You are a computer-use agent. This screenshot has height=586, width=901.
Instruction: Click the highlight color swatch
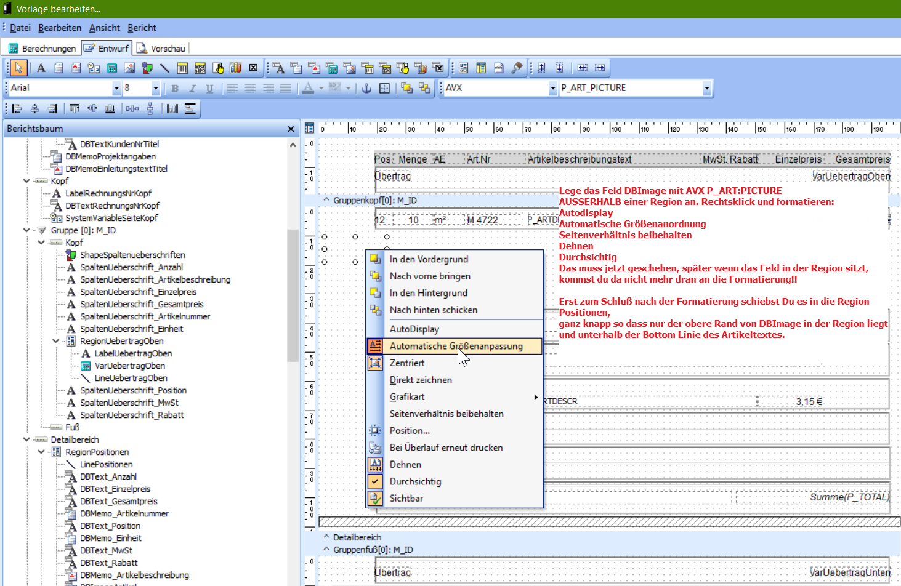[x=335, y=88]
